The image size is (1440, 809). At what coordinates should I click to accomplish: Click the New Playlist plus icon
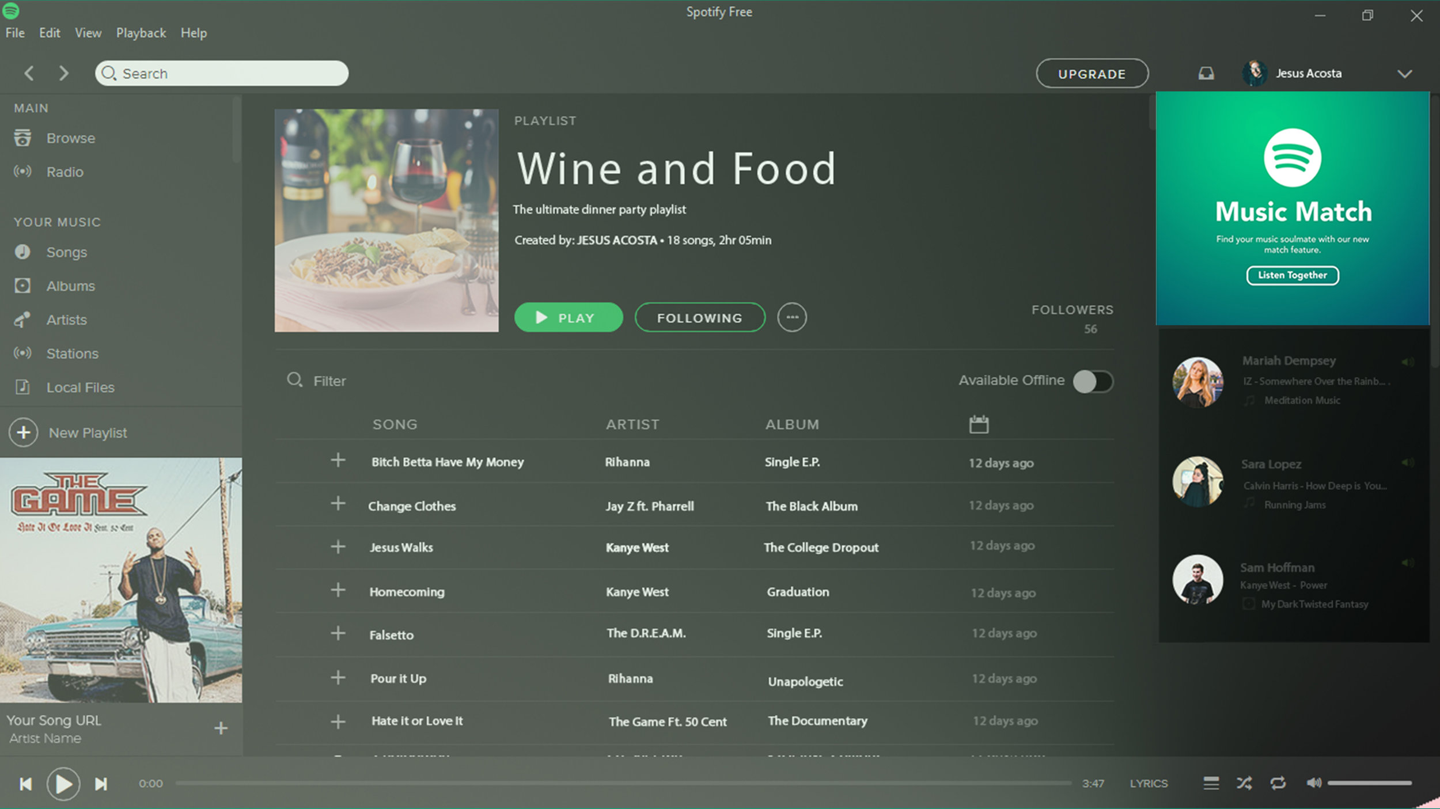click(24, 432)
